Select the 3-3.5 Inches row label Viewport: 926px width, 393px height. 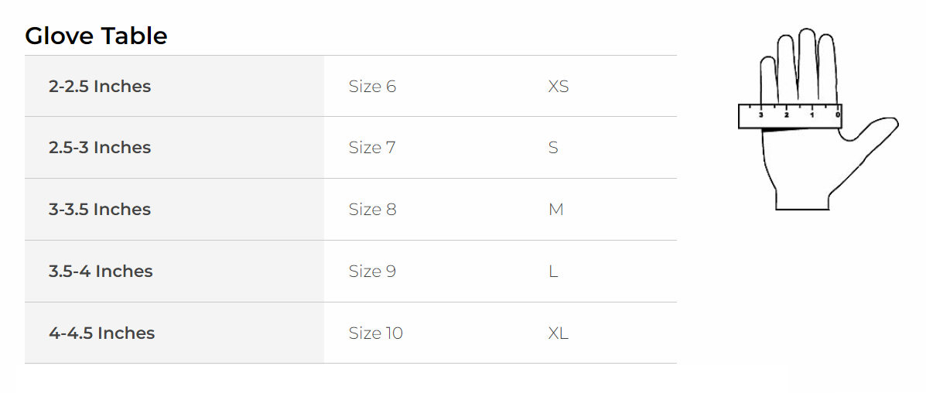(x=100, y=210)
